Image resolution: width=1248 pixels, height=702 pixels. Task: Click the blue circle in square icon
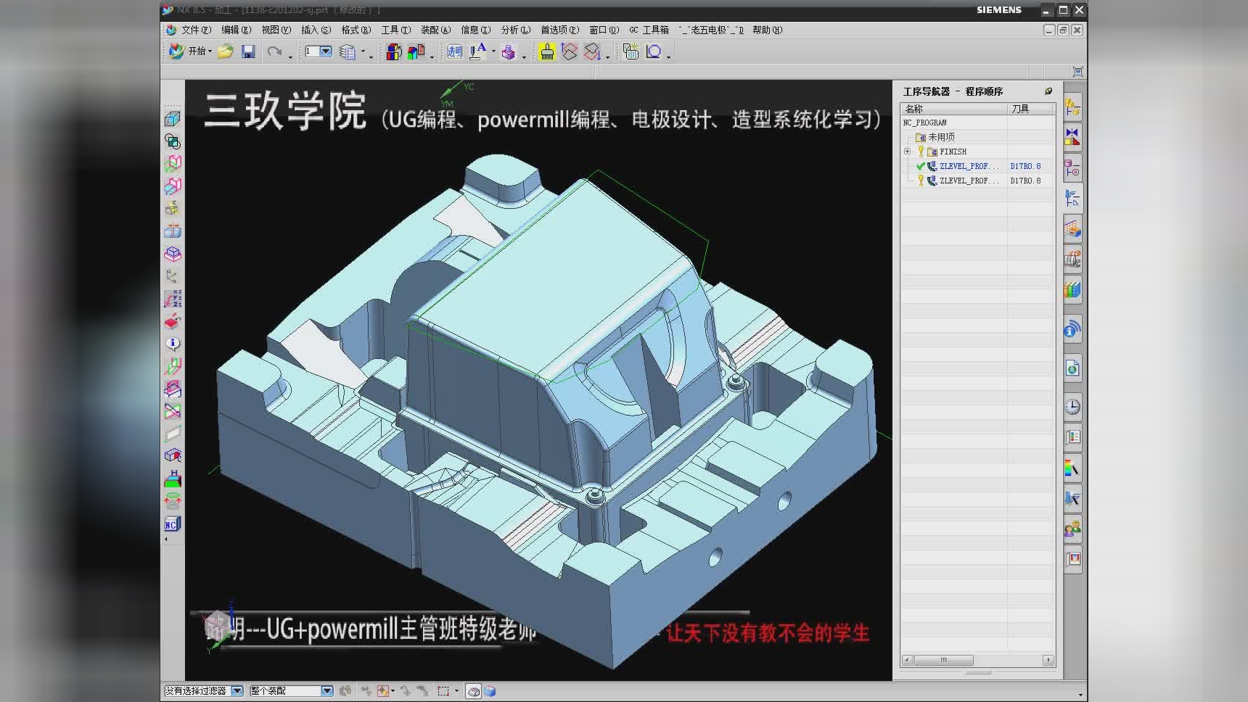pos(654,51)
